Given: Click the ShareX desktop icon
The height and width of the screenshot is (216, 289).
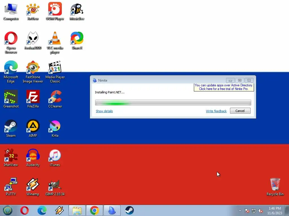Looking at the screenshot, I should 77,40.
